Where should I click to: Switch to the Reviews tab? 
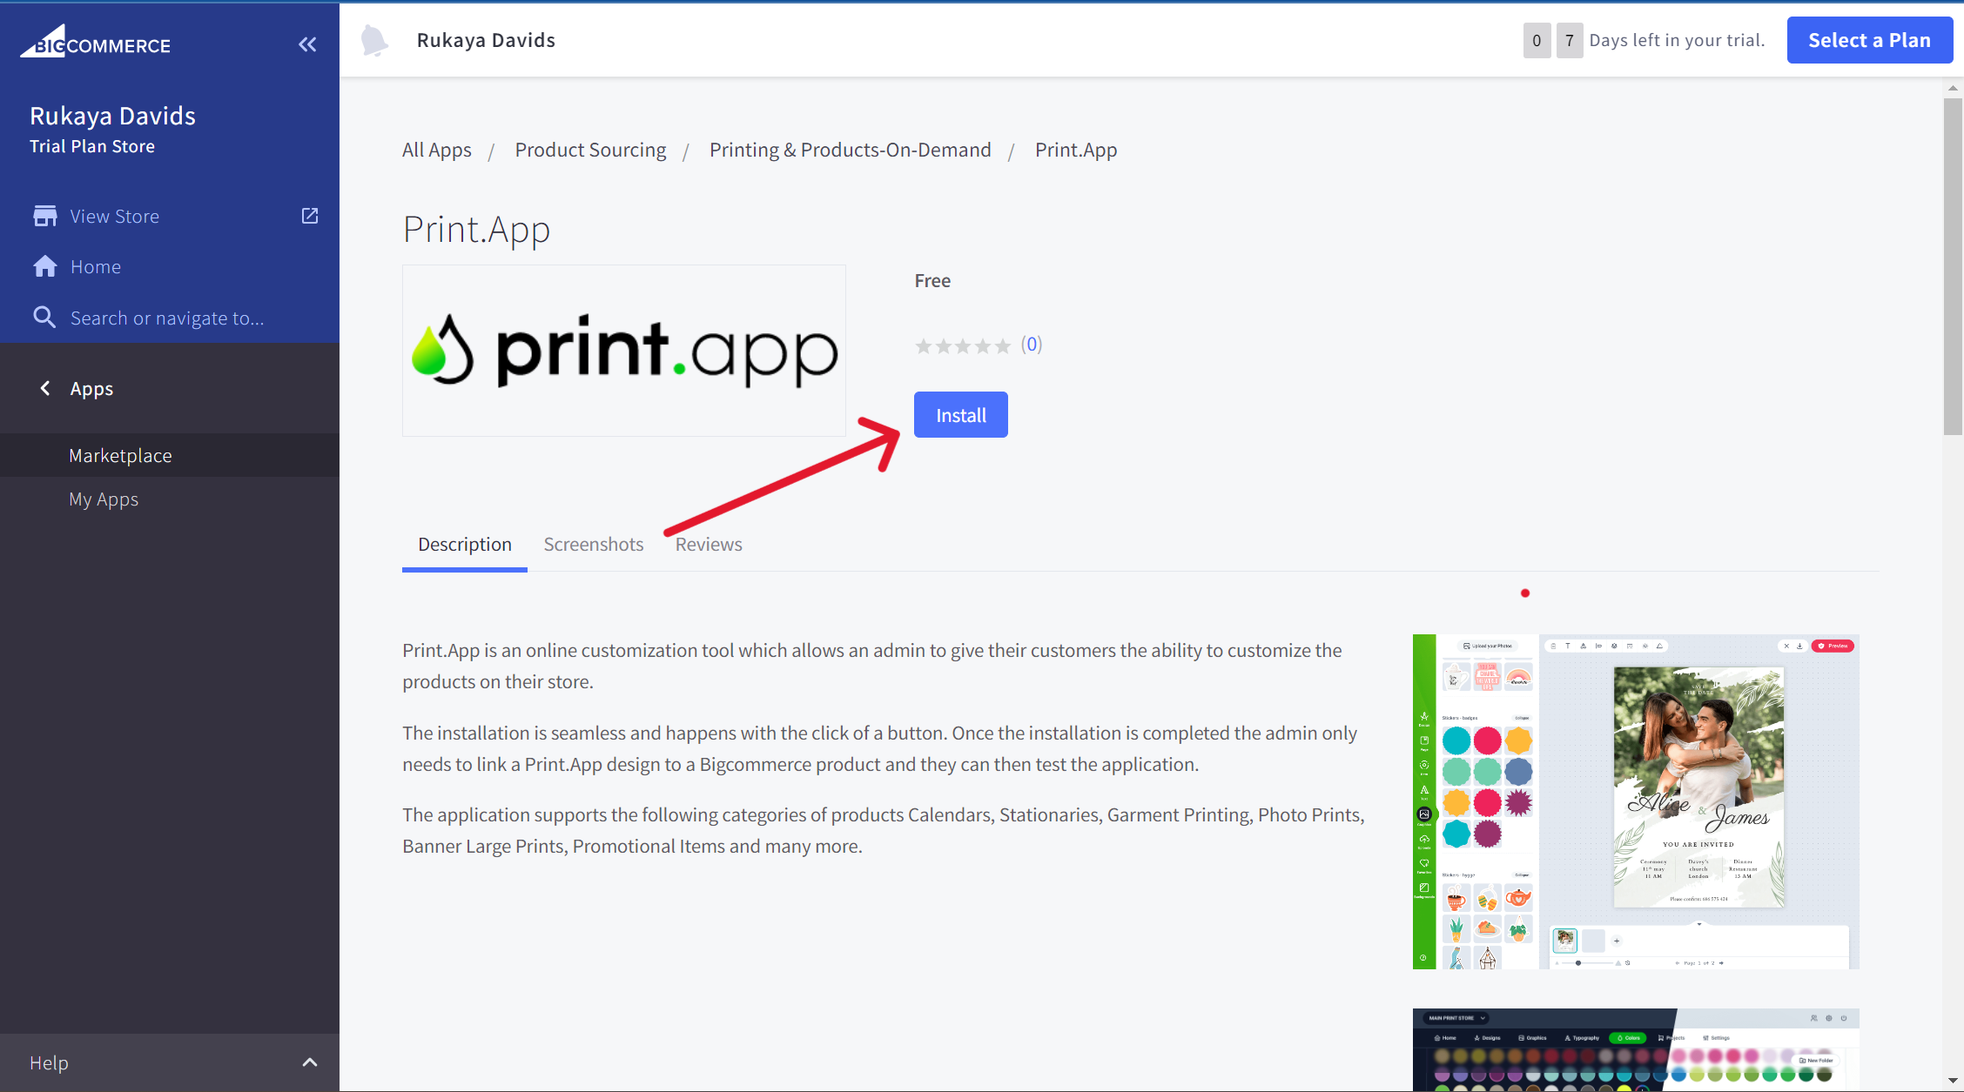[708, 545]
